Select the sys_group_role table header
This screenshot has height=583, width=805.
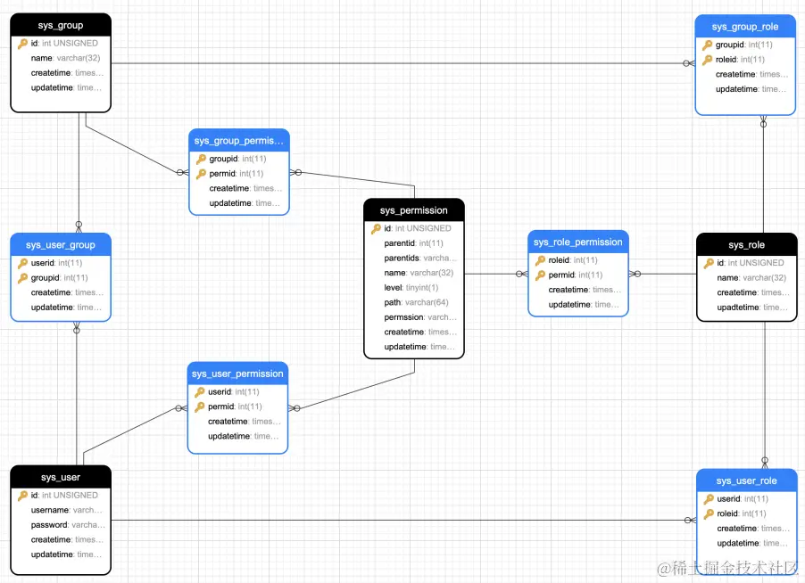(745, 27)
